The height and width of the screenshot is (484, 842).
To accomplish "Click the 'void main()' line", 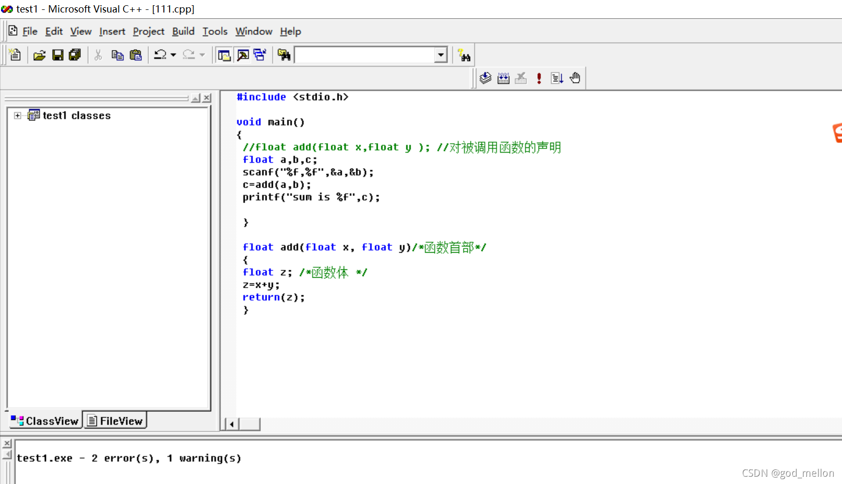I will pos(270,122).
